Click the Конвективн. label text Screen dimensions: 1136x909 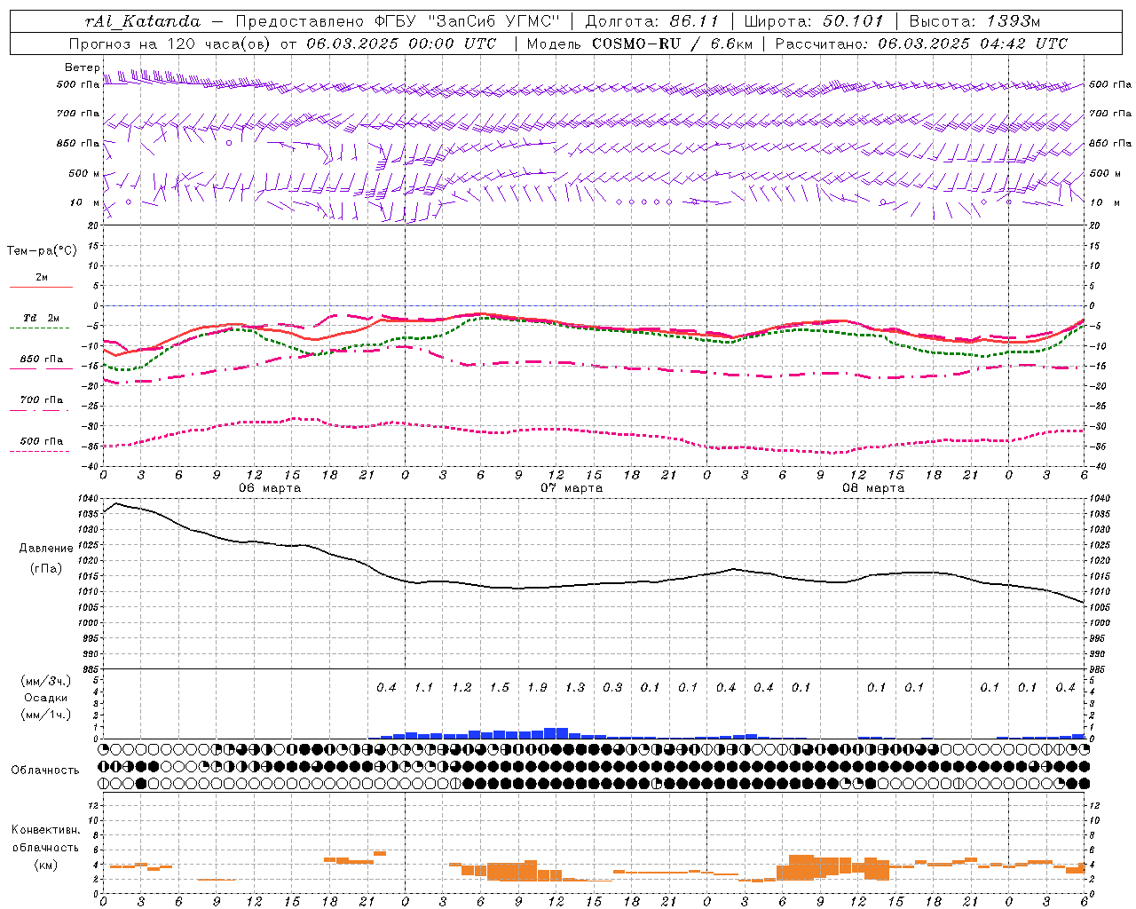pyautogui.click(x=45, y=830)
